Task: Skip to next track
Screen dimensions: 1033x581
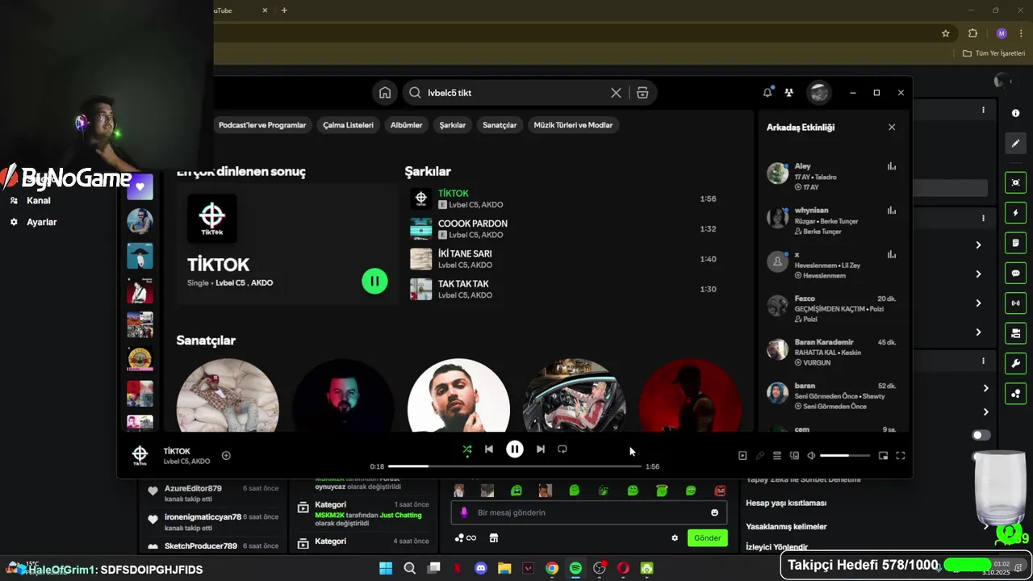Action: (x=540, y=449)
